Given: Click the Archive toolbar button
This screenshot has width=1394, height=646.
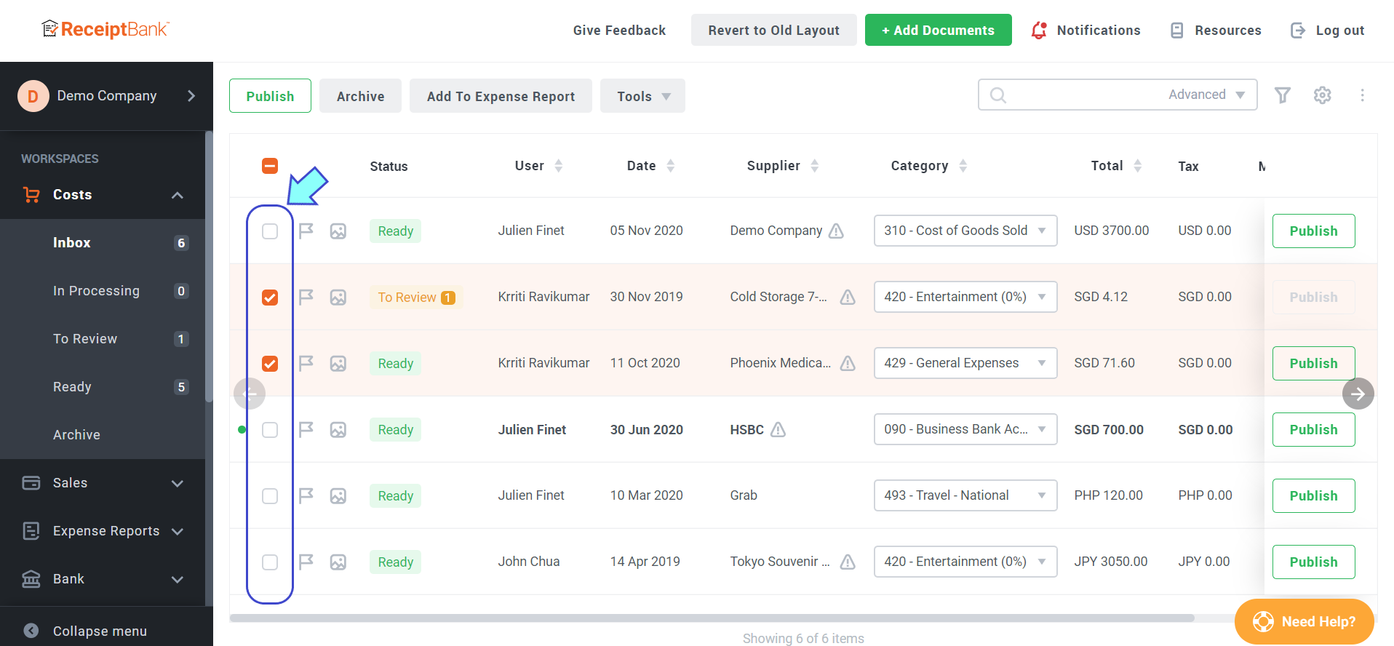Looking at the screenshot, I should 360,96.
